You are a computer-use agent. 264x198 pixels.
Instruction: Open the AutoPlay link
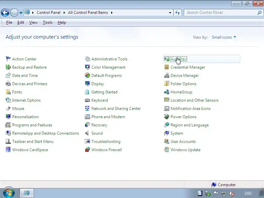pyautogui.click(x=179, y=59)
